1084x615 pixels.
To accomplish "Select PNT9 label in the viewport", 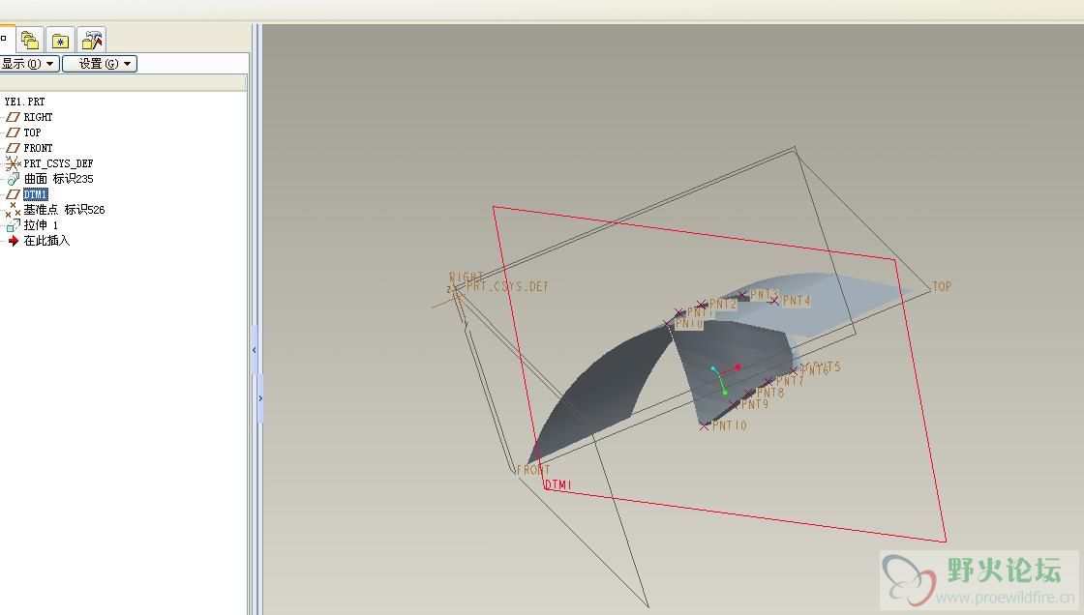I will click(755, 404).
